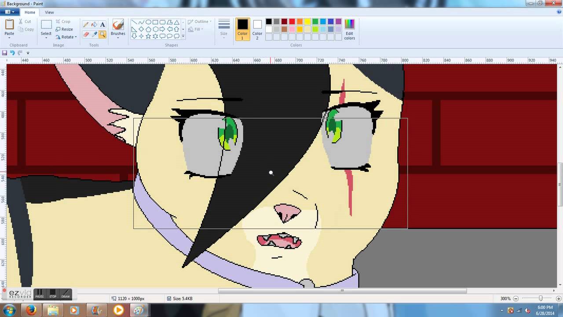Open Firefox from the taskbar
The image size is (563, 317).
31,310
